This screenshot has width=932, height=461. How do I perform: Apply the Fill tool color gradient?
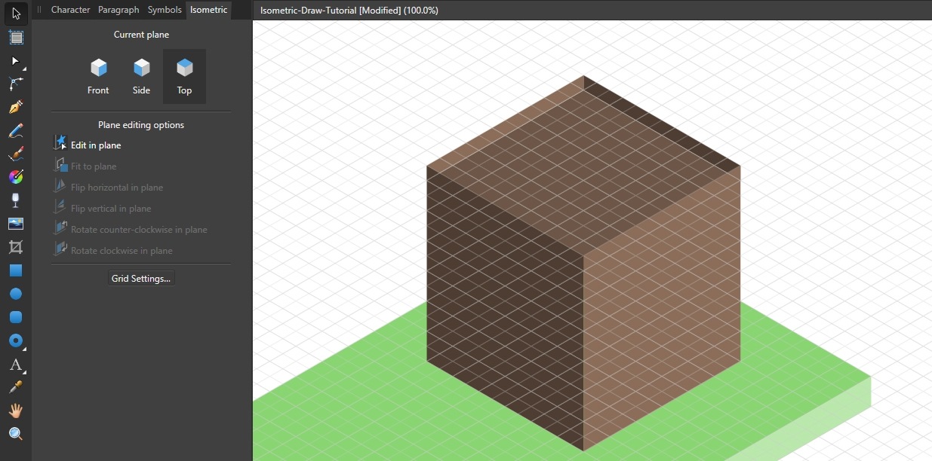coord(14,177)
